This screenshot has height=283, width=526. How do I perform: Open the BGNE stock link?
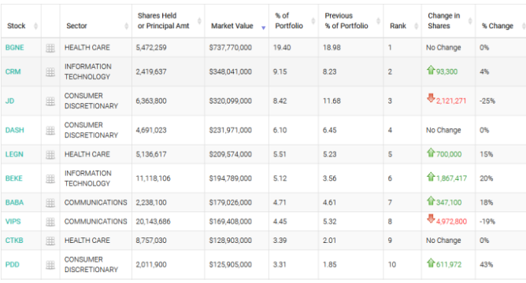point(15,47)
